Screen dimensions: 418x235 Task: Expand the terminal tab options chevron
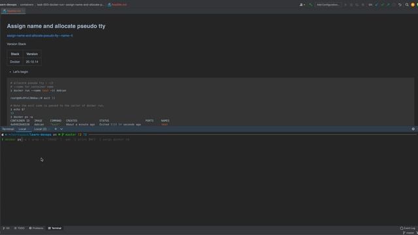[61, 129]
